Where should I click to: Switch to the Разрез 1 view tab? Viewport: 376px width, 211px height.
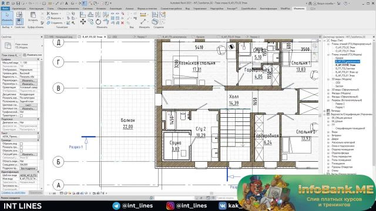[x=142, y=37]
